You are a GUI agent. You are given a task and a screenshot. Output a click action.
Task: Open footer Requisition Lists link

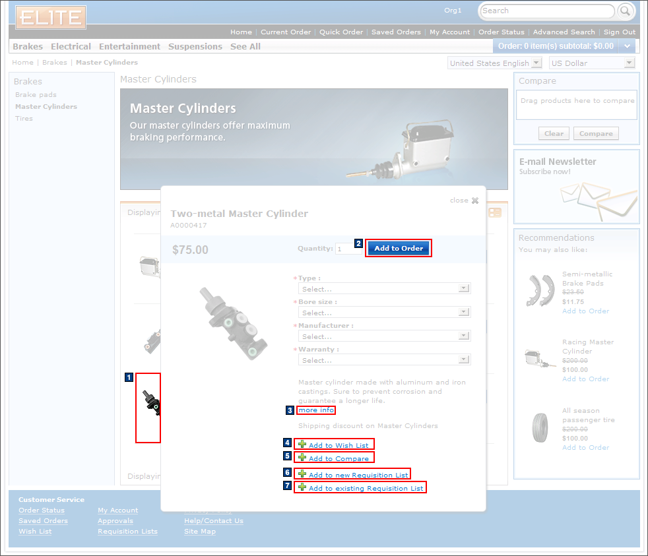128,531
